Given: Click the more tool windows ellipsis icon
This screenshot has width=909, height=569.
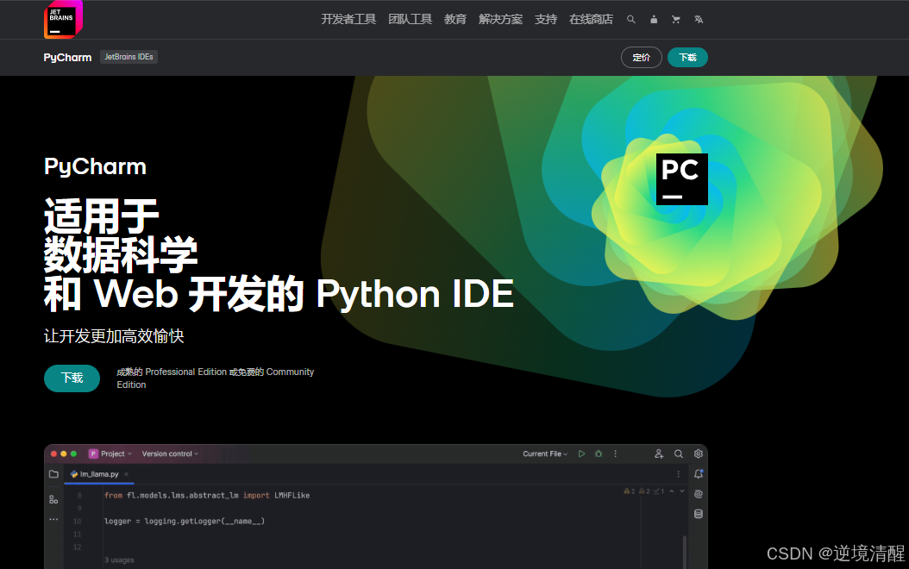Looking at the screenshot, I should tap(53, 519).
